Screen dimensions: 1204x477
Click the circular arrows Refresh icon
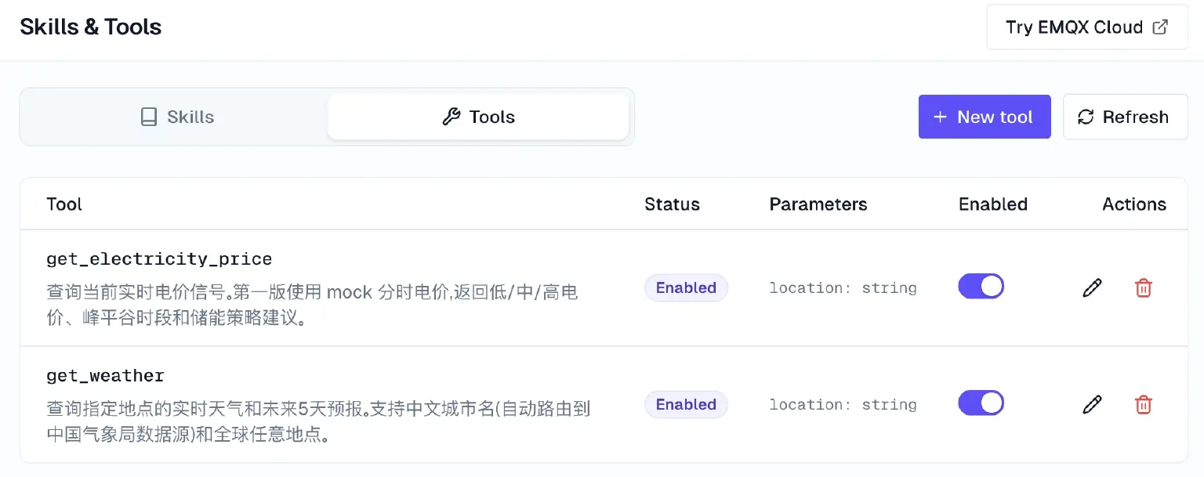pyautogui.click(x=1086, y=117)
